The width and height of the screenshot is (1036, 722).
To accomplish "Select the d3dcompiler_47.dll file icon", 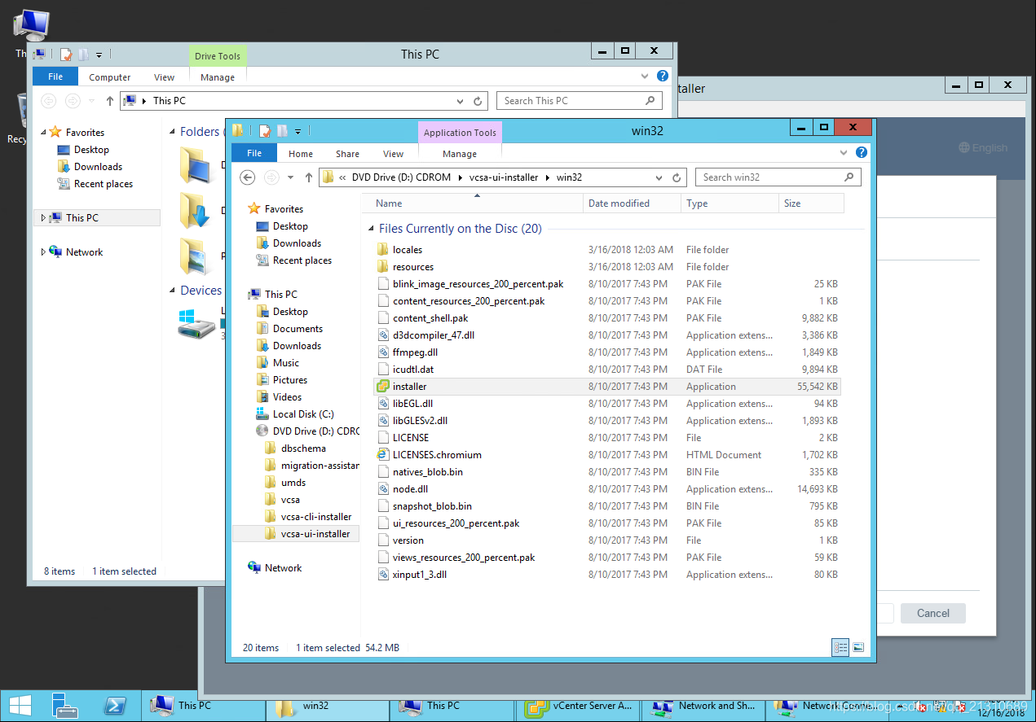I will pos(383,335).
